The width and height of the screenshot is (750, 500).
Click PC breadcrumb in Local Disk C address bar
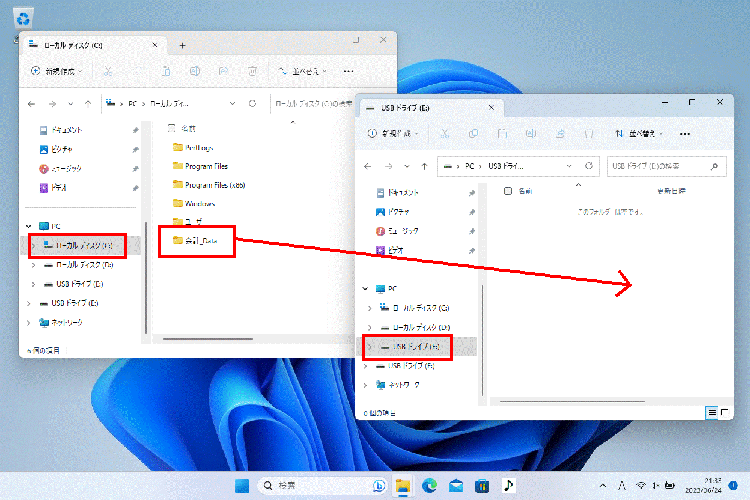click(x=133, y=104)
